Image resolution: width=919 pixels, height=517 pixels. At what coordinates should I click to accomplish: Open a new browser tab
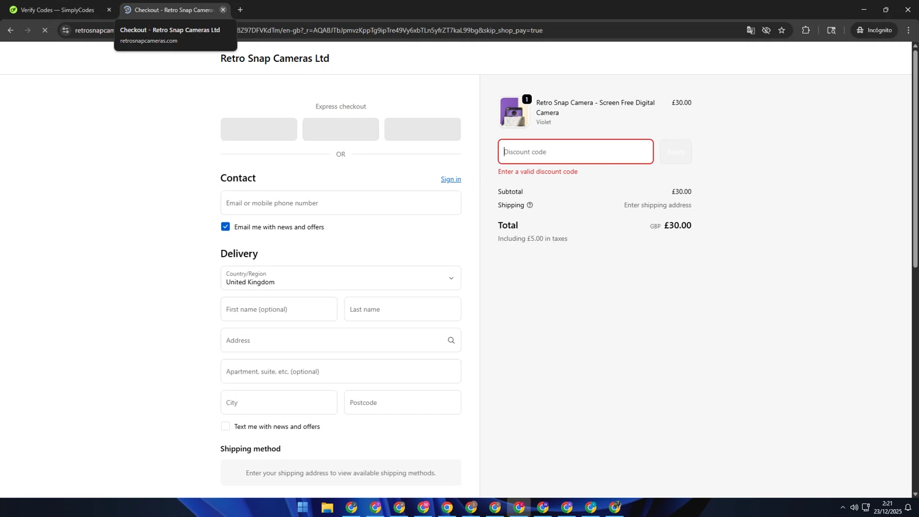(240, 10)
